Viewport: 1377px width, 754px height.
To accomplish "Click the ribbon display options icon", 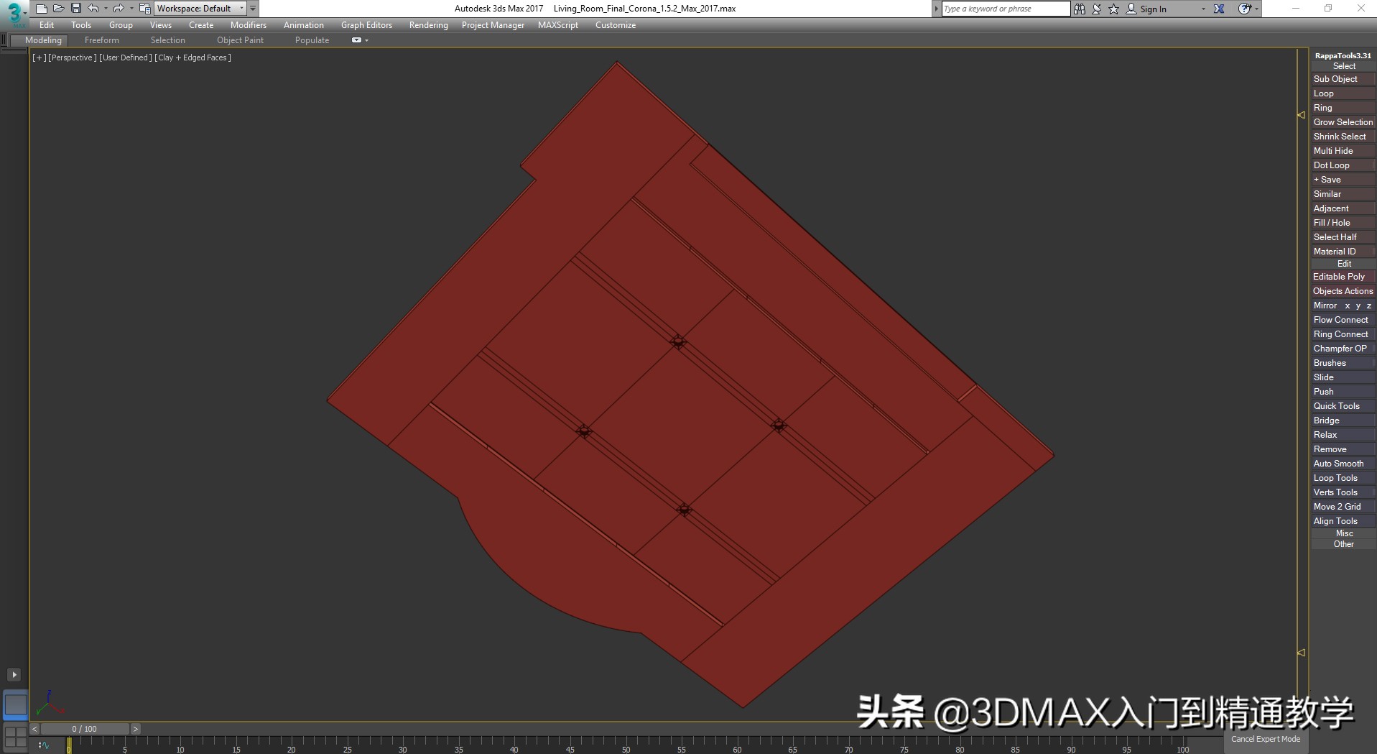I will click(356, 40).
